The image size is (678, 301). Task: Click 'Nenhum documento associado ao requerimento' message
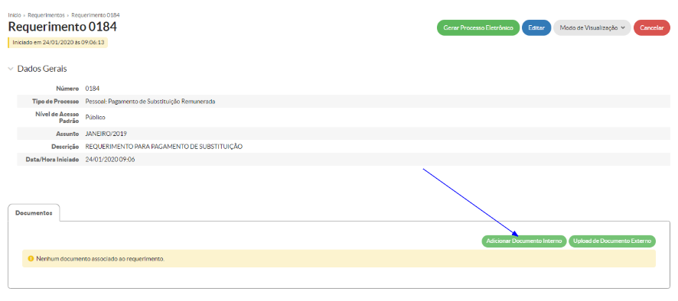[101, 259]
